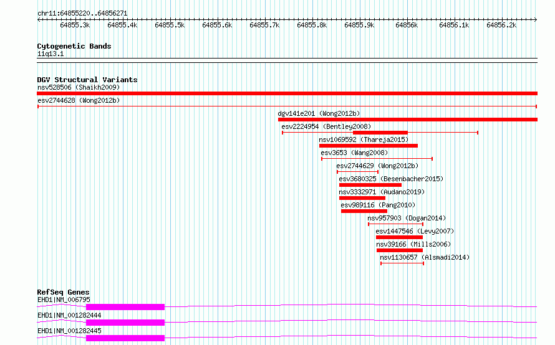Open gene label EHD1|NM_006795
The height and width of the screenshot is (345, 555).
click(x=64, y=300)
